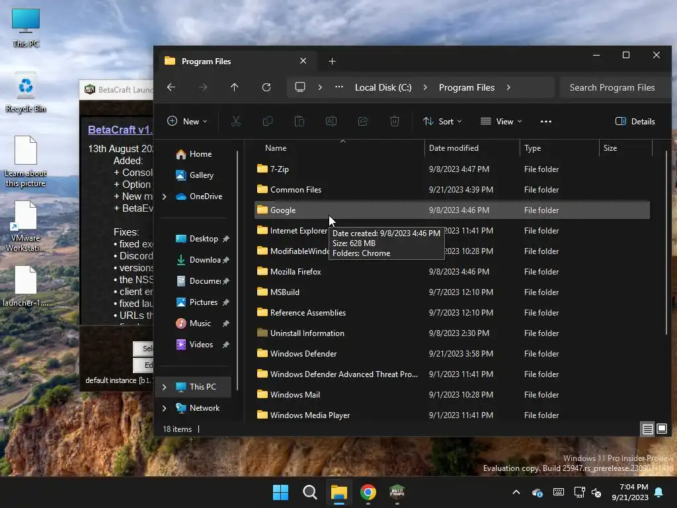Screen dimensions: 677x508
Task: Click BetaCraft launcher taskbar icon
Action: pos(397,492)
